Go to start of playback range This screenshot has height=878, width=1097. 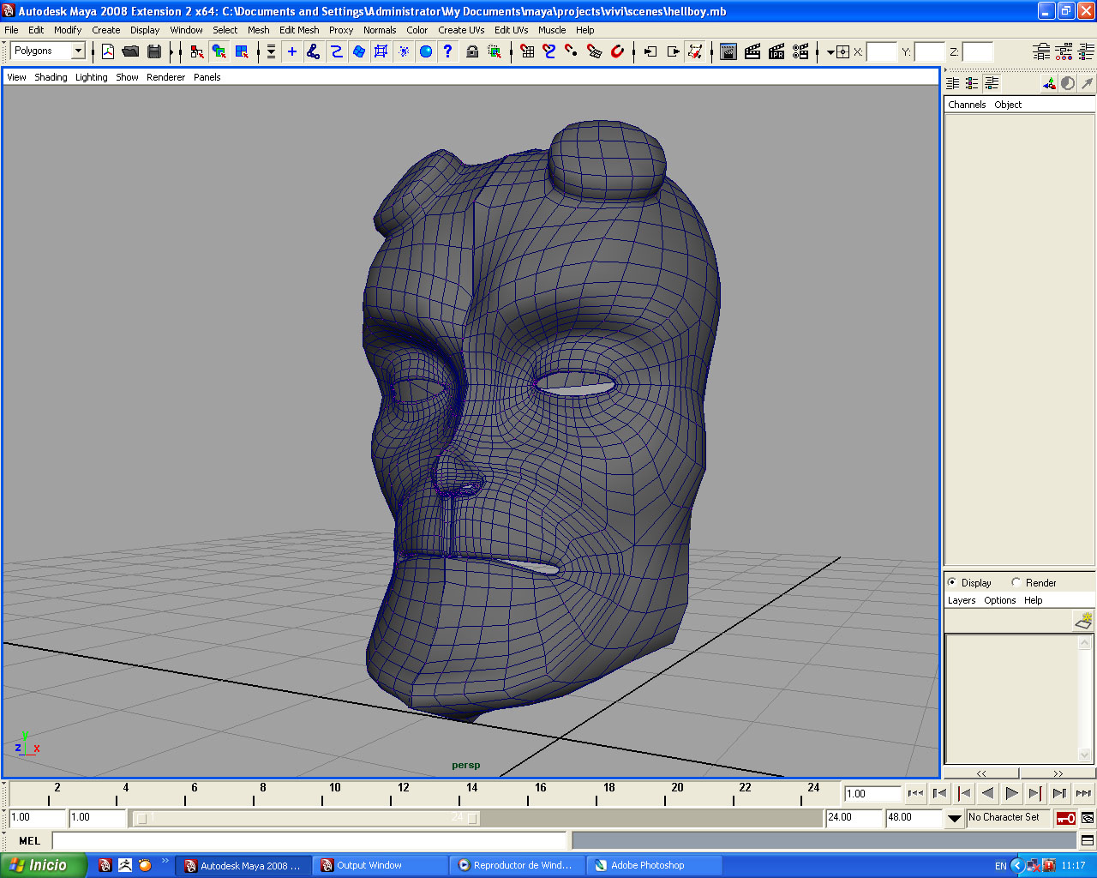915,794
